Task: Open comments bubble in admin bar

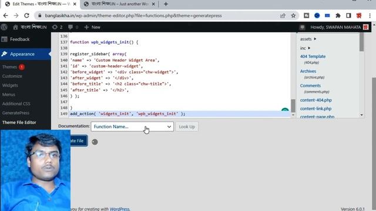Action: click(x=73, y=27)
